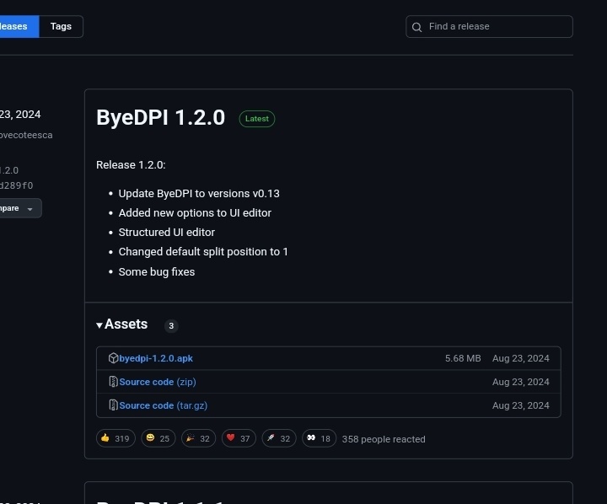Open the Tags tab
This screenshot has width=607, height=504.
(61, 26)
